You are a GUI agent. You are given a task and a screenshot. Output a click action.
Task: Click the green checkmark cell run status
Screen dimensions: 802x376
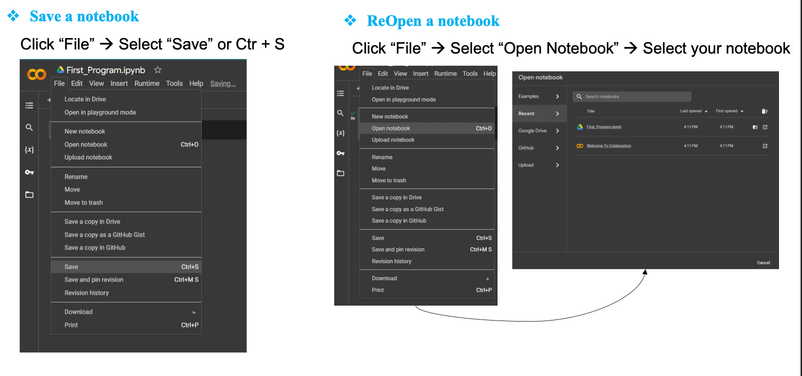[353, 115]
